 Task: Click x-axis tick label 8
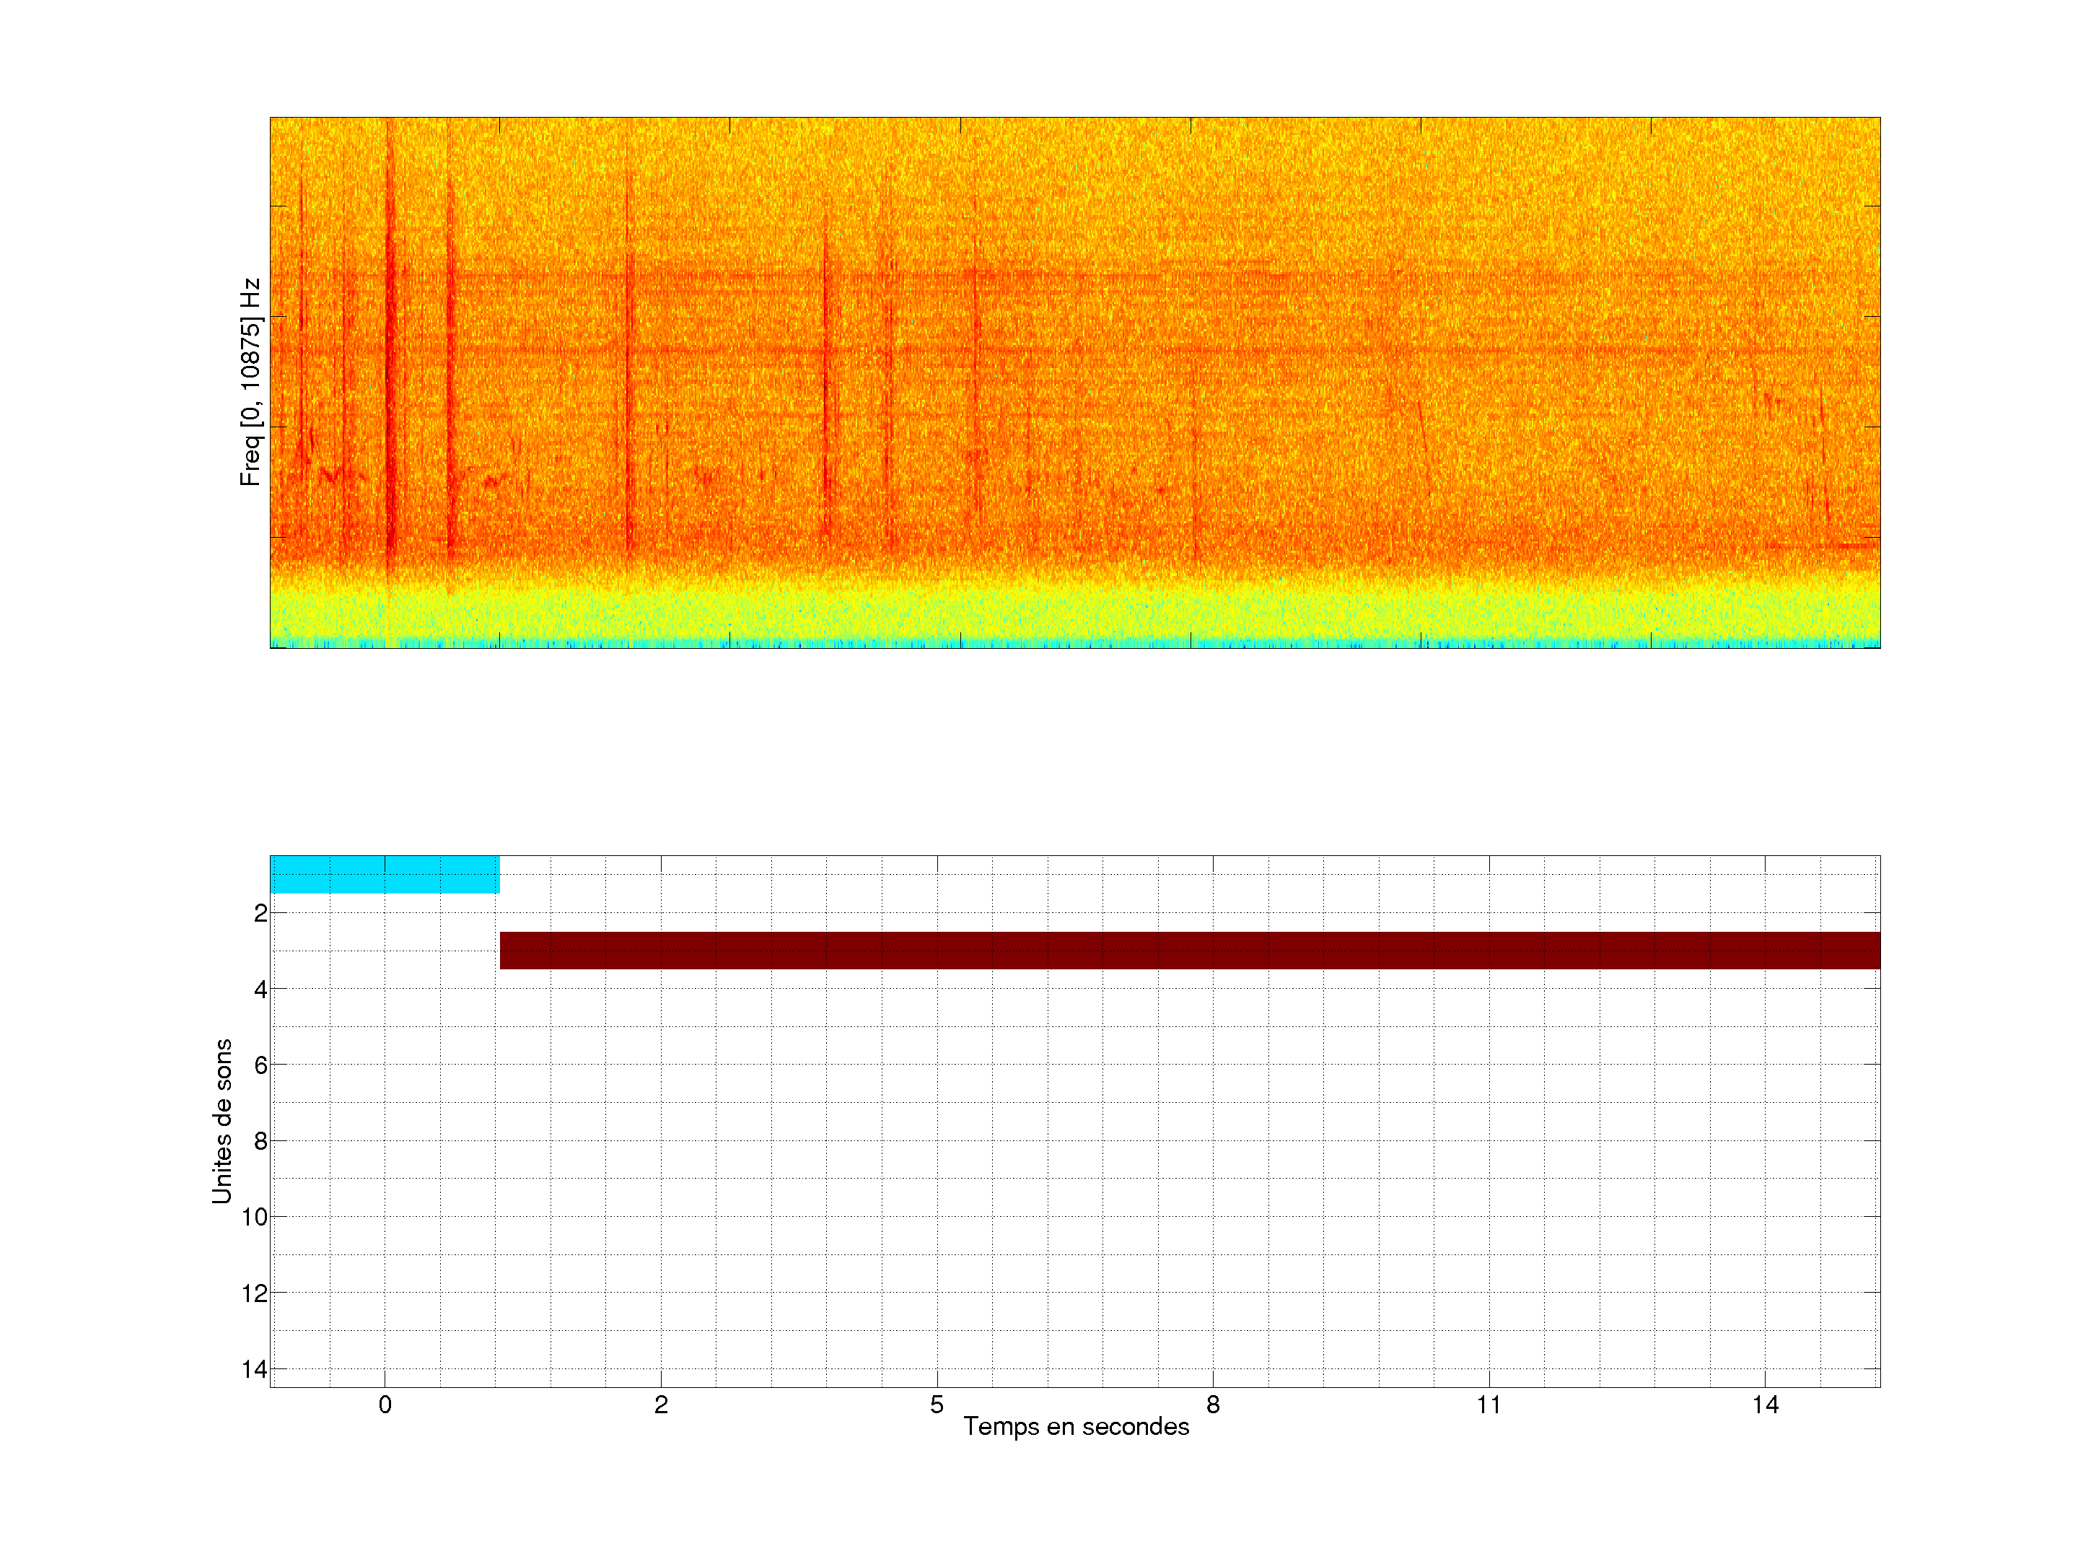pyautogui.click(x=1213, y=1405)
